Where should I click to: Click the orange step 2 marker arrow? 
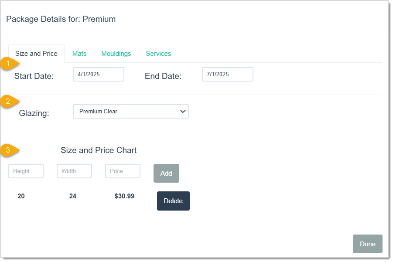9,102
